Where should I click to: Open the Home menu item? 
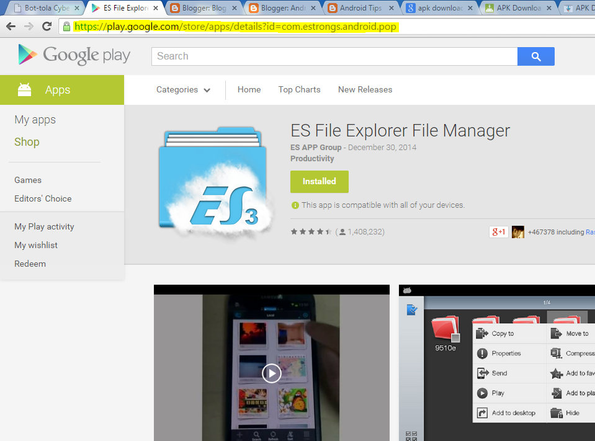pos(249,90)
